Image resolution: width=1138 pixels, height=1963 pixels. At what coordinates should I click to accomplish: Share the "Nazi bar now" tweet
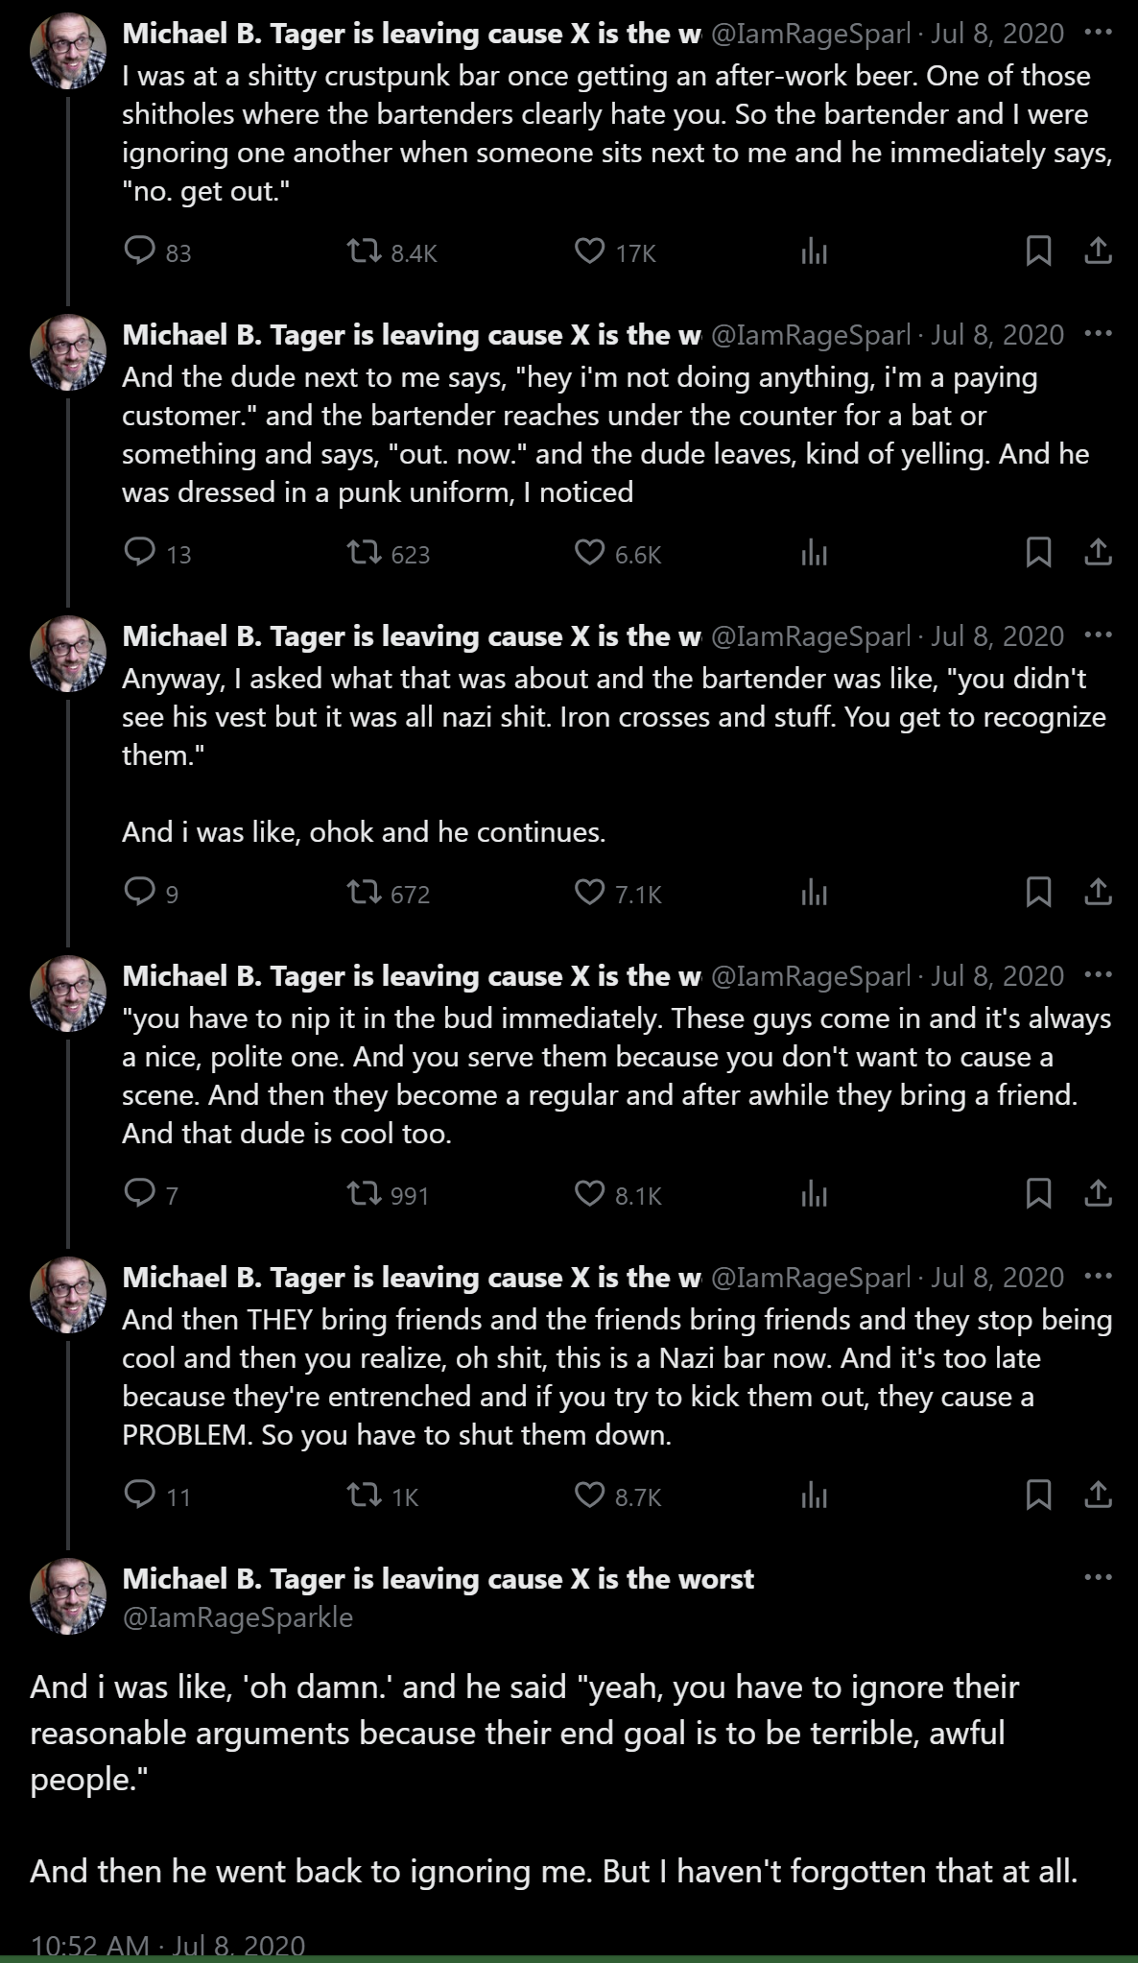1098,1496
